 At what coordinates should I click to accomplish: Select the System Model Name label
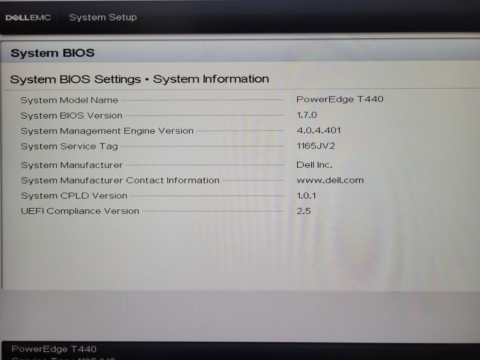coord(69,100)
